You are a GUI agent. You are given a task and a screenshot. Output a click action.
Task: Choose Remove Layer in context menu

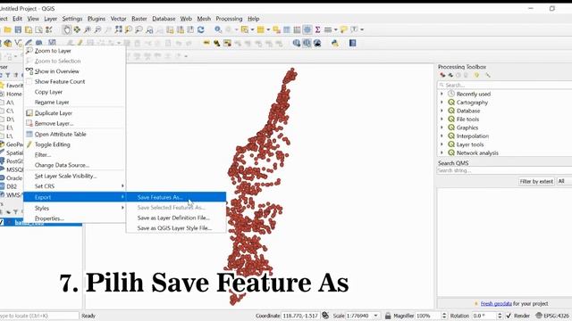point(74,123)
